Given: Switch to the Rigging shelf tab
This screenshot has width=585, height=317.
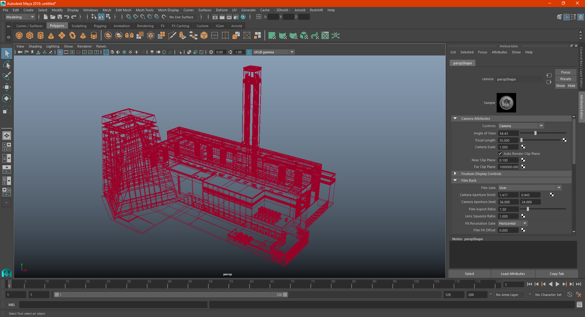Looking at the screenshot, I should [x=100, y=26].
